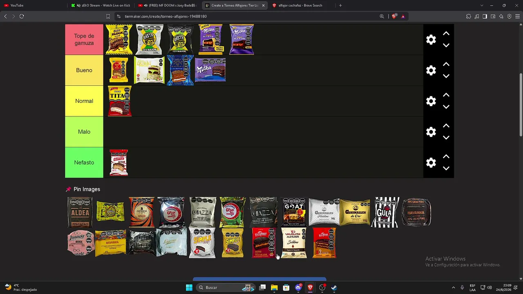Screen dimensions: 523x294
Task: Open settings gear for Malo tier
Action: coord(431,132)
